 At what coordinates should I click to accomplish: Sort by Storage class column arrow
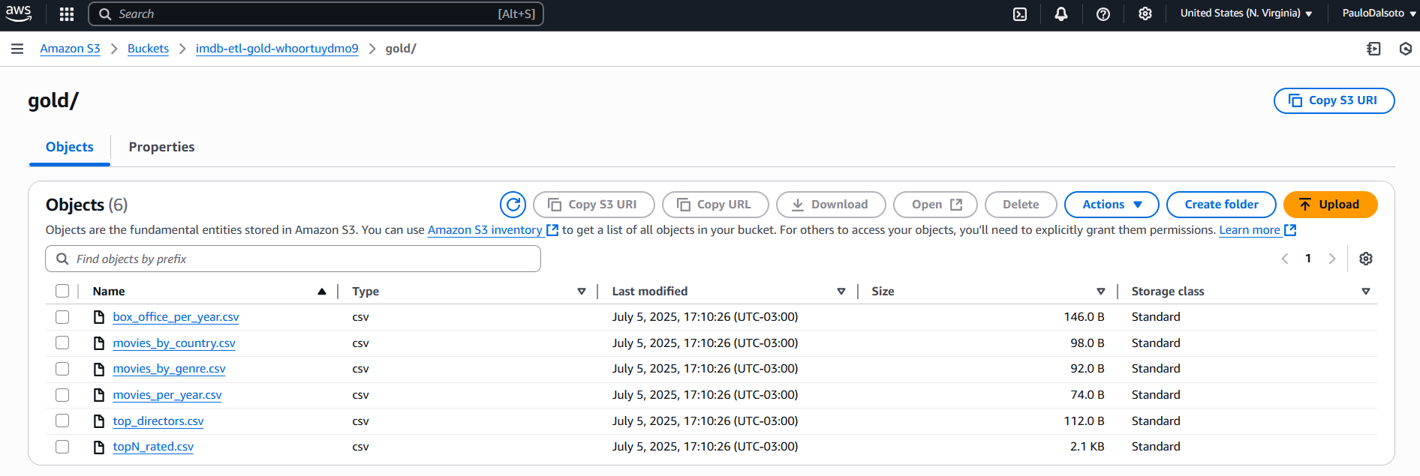coord(1366,292)
